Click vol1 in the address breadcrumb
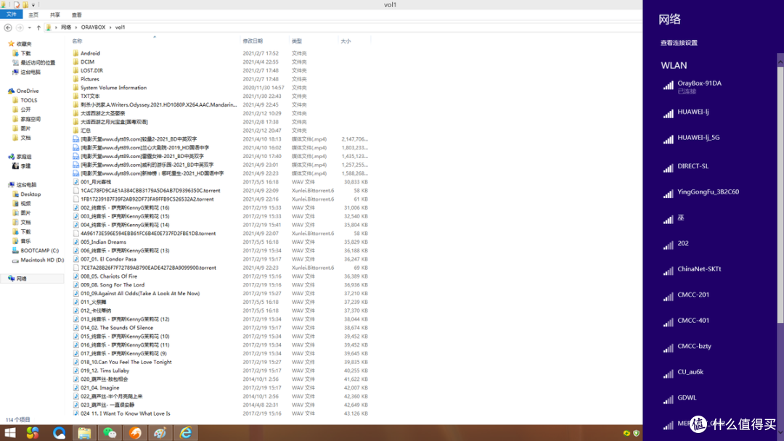 (x=120, y=28)
